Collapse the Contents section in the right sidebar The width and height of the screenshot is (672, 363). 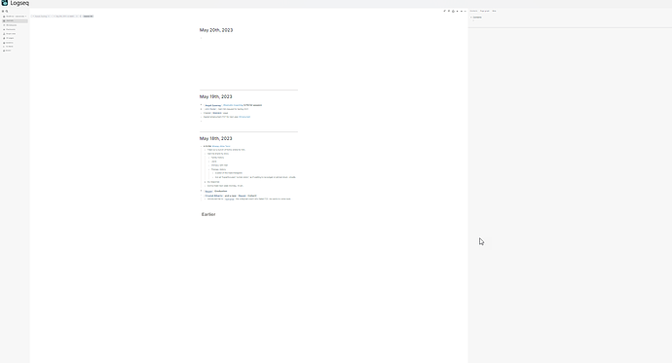tap(471, 18)
